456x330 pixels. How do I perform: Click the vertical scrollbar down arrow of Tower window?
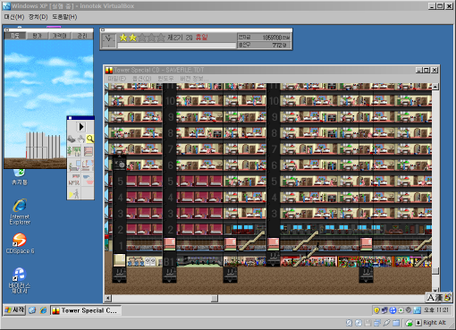point(435,290)
